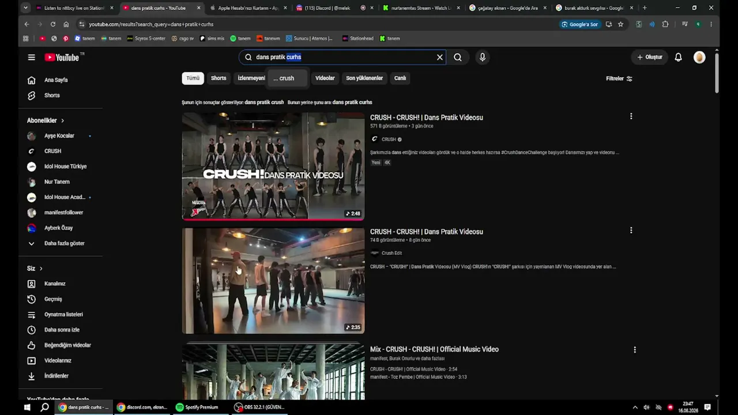The width and height of the screenshot is (738, 415).
Task: Open a new browser tab
Action: tap(645, 8)
